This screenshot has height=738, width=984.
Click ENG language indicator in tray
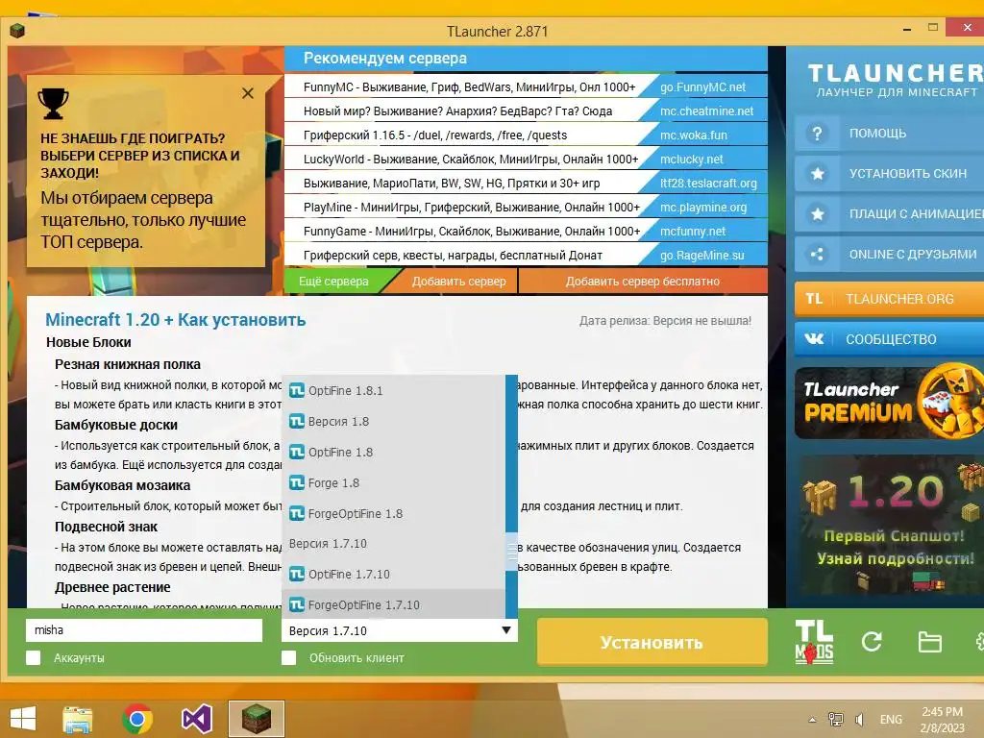pos(891,719)
